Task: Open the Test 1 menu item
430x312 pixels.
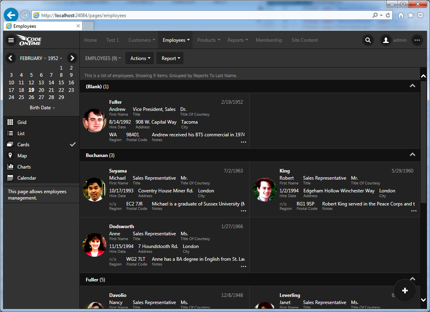Action: click(x=113, y=40)
